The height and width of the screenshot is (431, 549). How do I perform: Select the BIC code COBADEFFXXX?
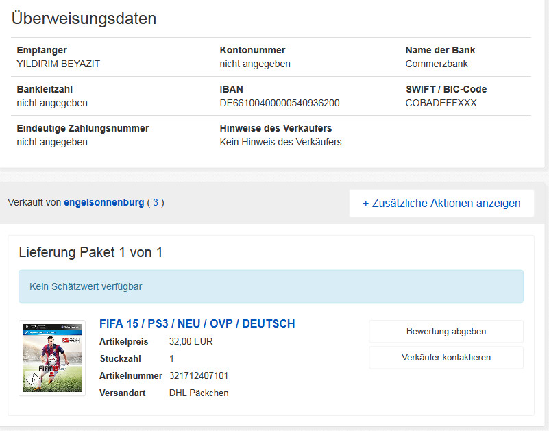tap(441, 103)
